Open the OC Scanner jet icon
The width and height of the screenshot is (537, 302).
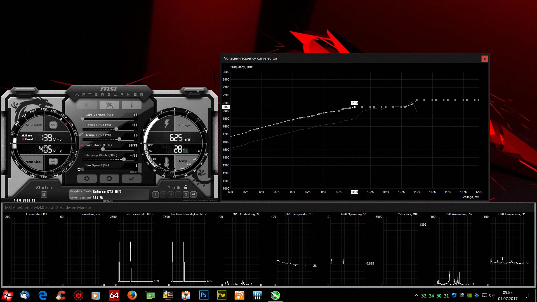pyautogui.click(x=109, y=105)
